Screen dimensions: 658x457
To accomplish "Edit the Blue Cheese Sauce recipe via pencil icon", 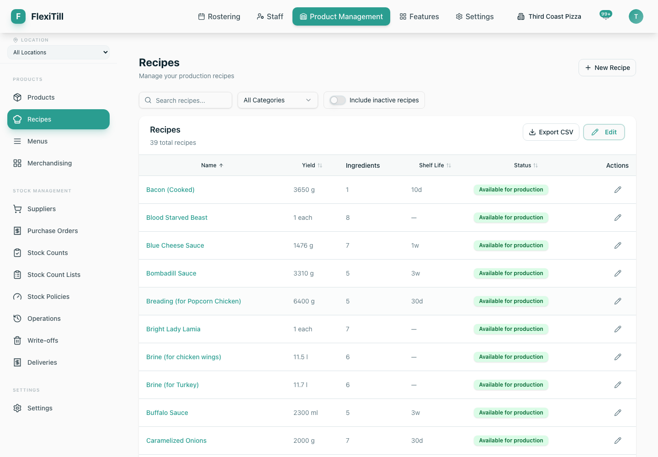I will (617, 245).
